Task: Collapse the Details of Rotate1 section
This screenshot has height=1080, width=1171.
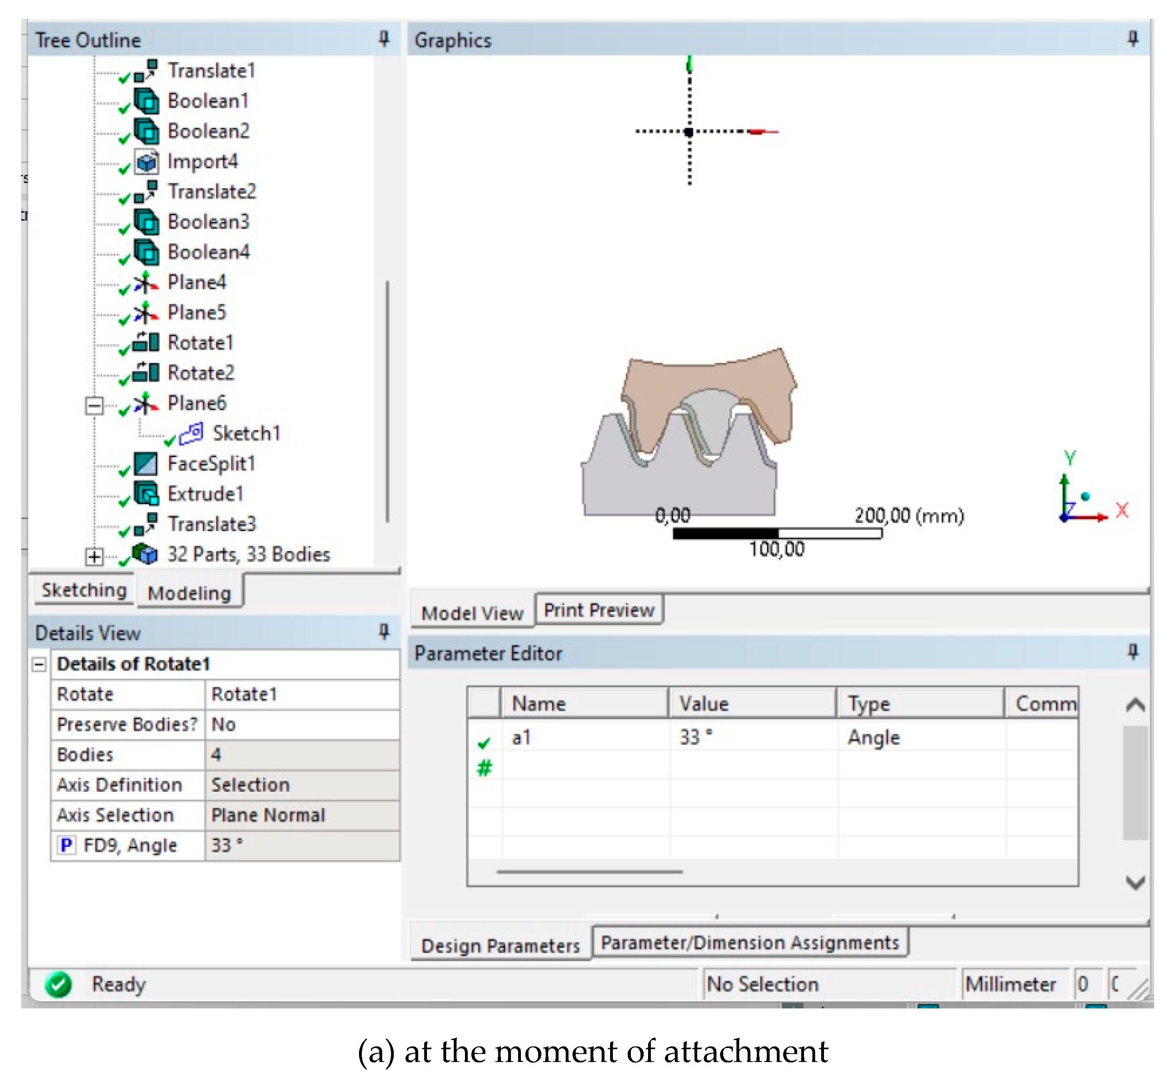Action: (39, 665)
